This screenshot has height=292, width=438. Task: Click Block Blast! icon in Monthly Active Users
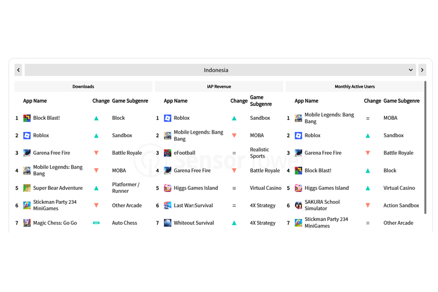coord(298,171)
